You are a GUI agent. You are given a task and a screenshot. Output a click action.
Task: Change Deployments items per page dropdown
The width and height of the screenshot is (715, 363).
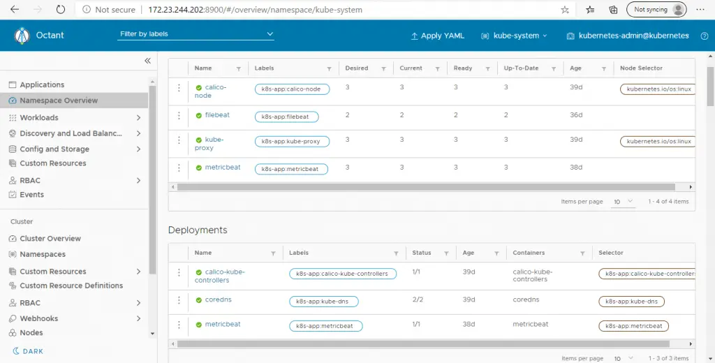point(623,358)
